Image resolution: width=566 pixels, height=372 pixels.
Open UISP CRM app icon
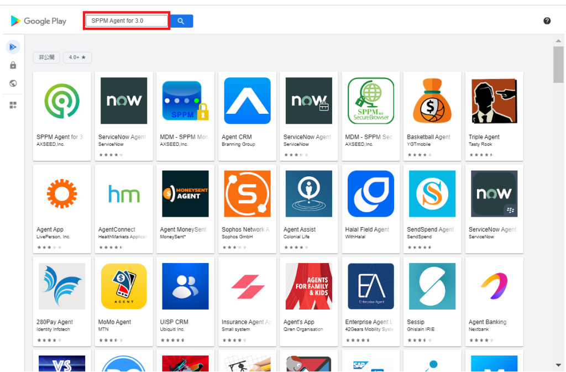pos(186,286)
